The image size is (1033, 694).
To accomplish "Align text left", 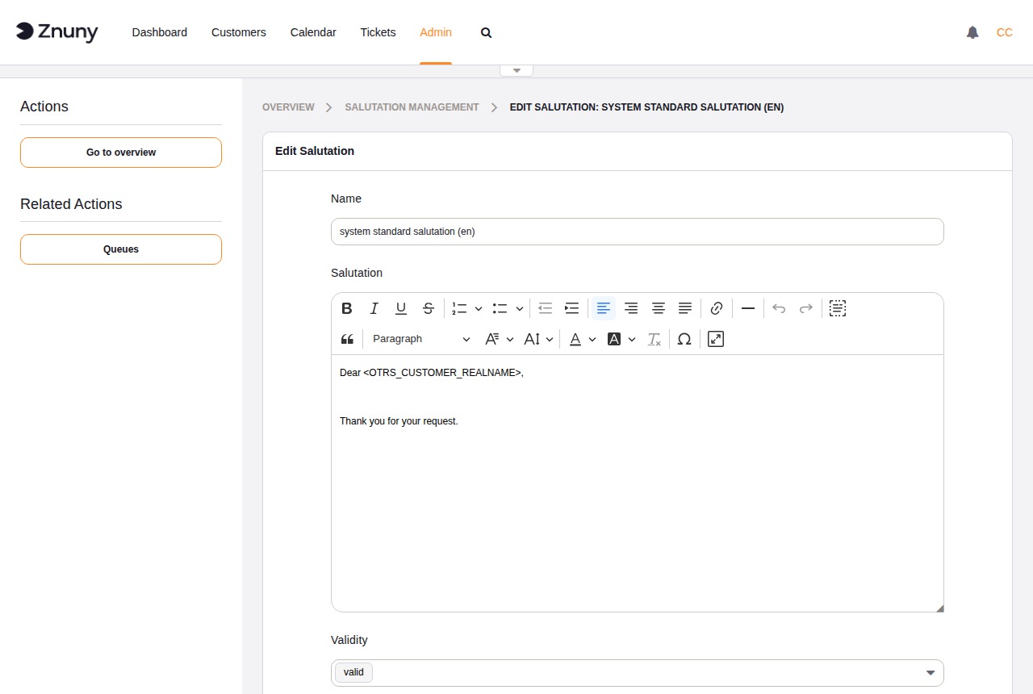I will (604, 308).
